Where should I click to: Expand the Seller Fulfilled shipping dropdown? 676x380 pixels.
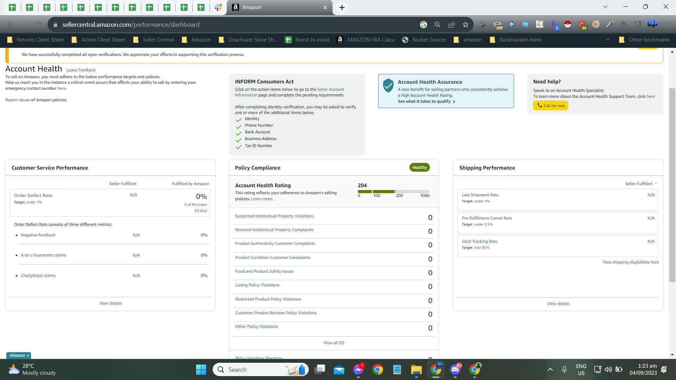(x=641, y=184)
